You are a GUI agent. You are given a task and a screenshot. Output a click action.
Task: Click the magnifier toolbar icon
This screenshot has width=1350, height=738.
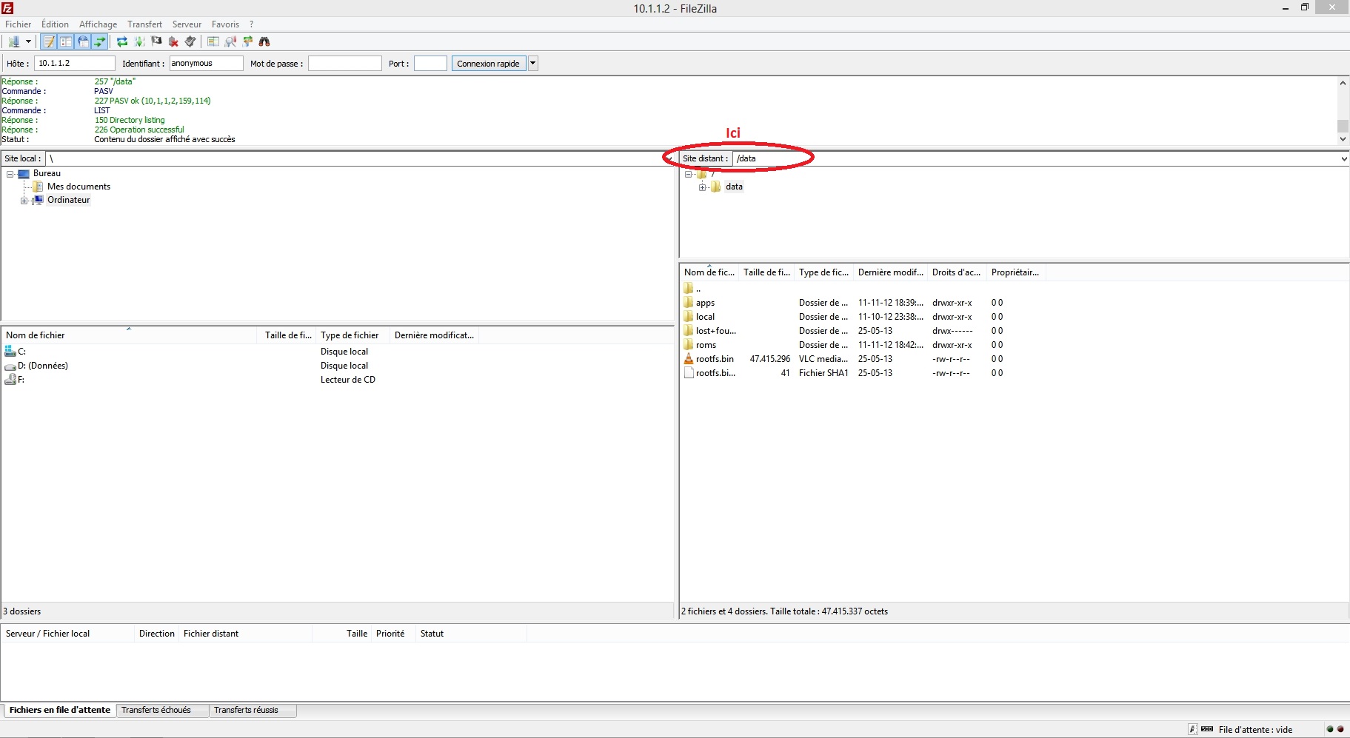tap(230, 41)
